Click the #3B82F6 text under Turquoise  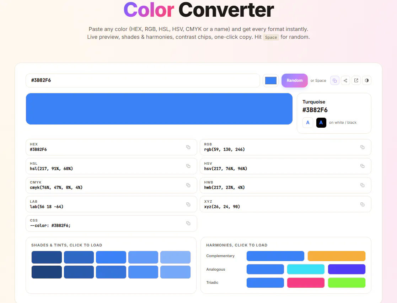click(x=315, y=110)
